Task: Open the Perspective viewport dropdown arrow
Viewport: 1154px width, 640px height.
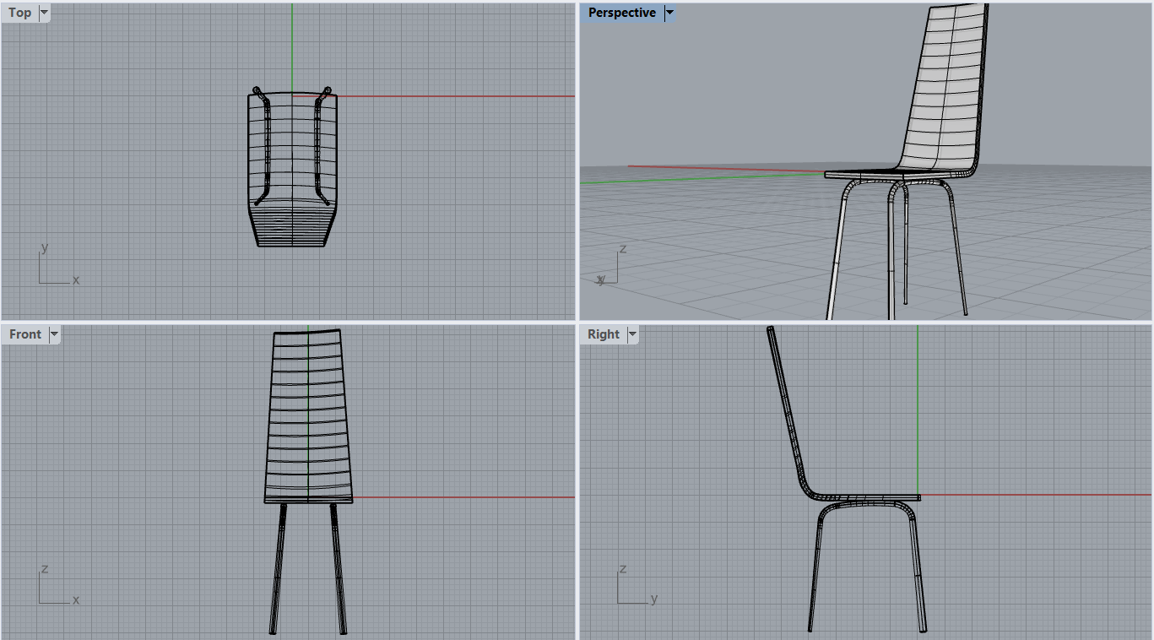Action: coord(669,13)
